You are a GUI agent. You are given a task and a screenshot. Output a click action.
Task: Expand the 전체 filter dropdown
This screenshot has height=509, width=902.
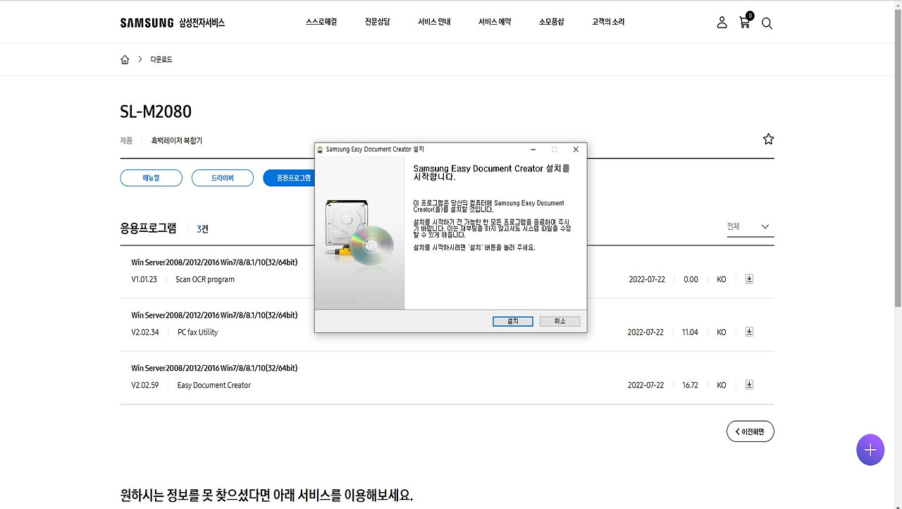750,226
